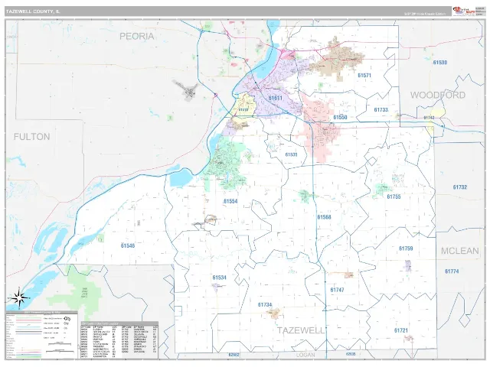The width and height of the screenshot is (490, 367).
Task: Click the small yellow ZIP area on the river
Action: [x=243, y=107]
